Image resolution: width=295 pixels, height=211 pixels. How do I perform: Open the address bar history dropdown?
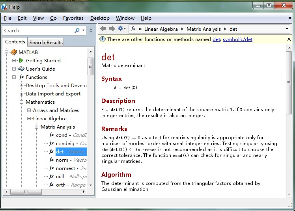[287, 29]
